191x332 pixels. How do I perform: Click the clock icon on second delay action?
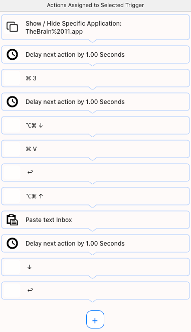[12, 101]
